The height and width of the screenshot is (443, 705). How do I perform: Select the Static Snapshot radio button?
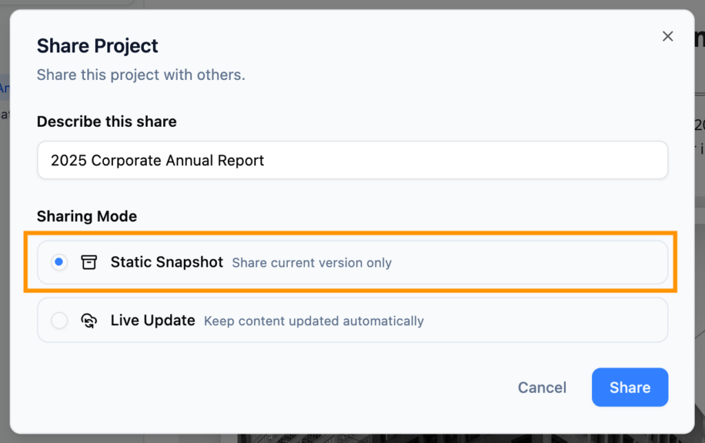click(59, 262)
